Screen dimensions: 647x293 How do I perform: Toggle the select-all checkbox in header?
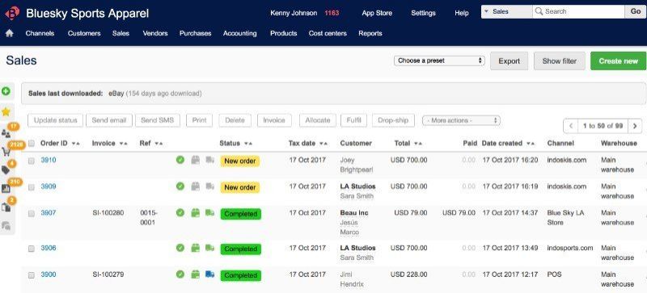[x=32, y=144]
